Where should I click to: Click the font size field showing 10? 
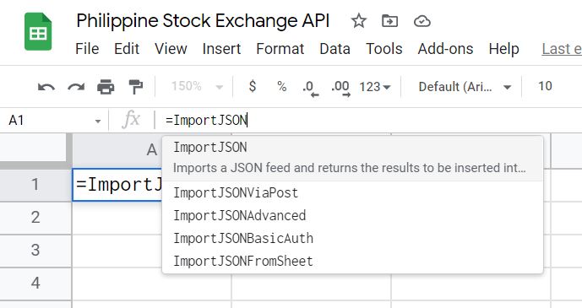545,86
